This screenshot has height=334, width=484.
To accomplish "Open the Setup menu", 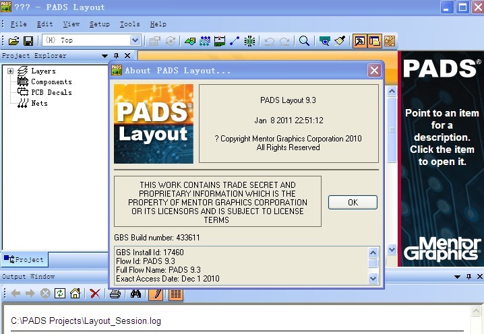I will click(99, 24).
